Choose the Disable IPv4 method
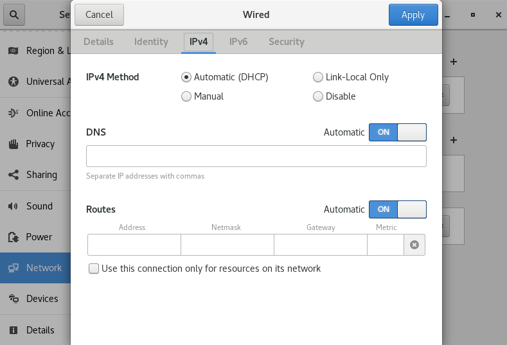The height and width of the screenshot is (345, 507). click(318, 96)
